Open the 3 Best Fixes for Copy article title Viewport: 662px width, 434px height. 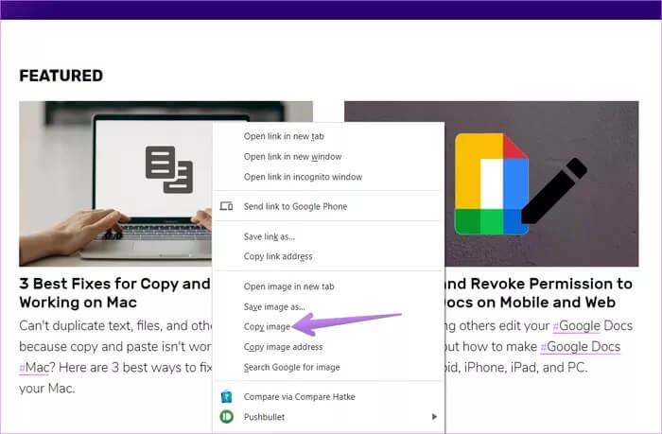pyautogui.click(x=114, y=293)
